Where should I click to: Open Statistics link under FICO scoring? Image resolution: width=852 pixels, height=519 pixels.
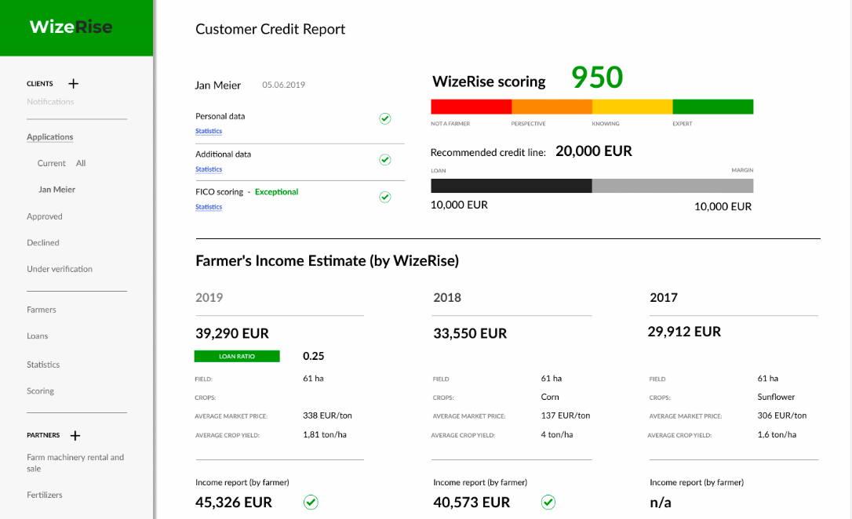(x=209, y=207)
